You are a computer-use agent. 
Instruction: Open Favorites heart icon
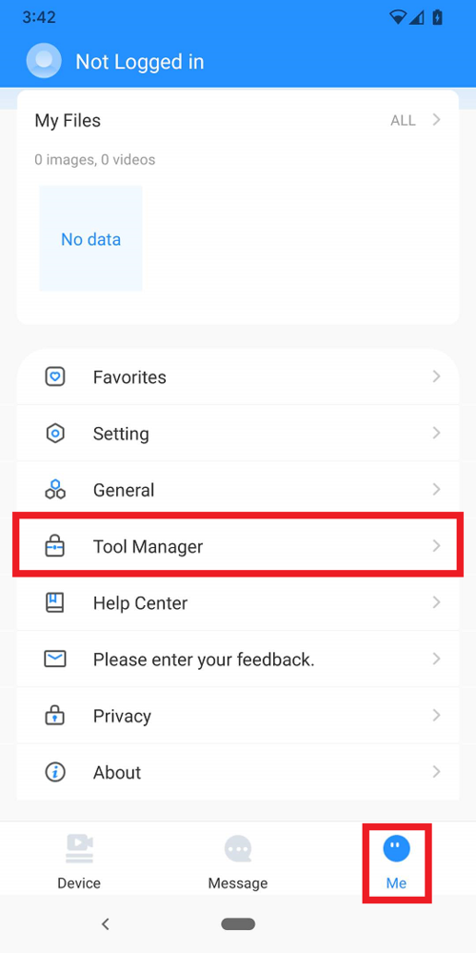point(55,376)
